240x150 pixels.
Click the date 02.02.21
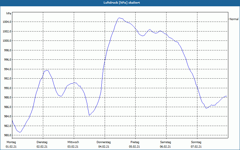pos(42,147)
